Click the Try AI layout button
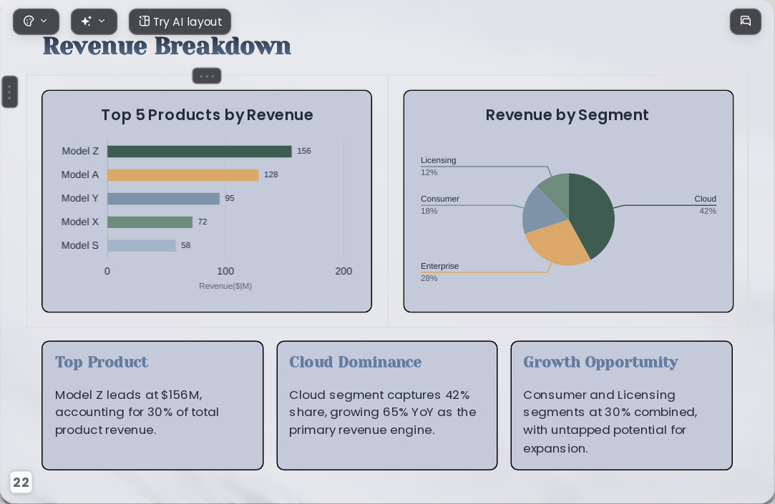Viewport: 775px width, 504px height. pos(180,21)
